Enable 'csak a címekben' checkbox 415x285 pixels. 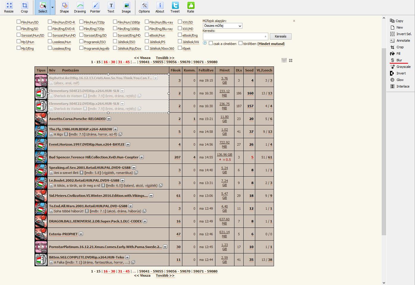(x=211, y=43)
